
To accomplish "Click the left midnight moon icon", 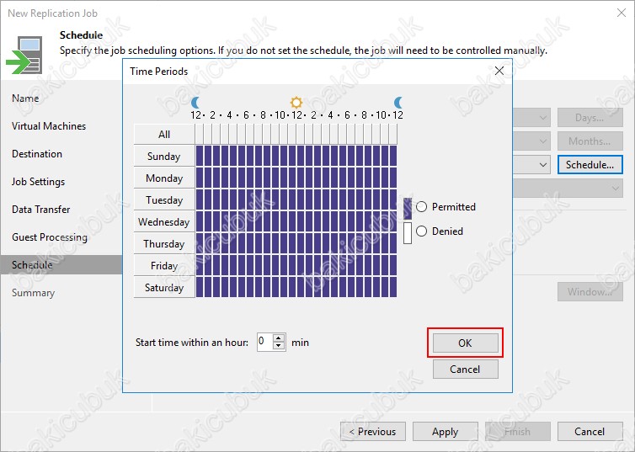I will [195, 103].
